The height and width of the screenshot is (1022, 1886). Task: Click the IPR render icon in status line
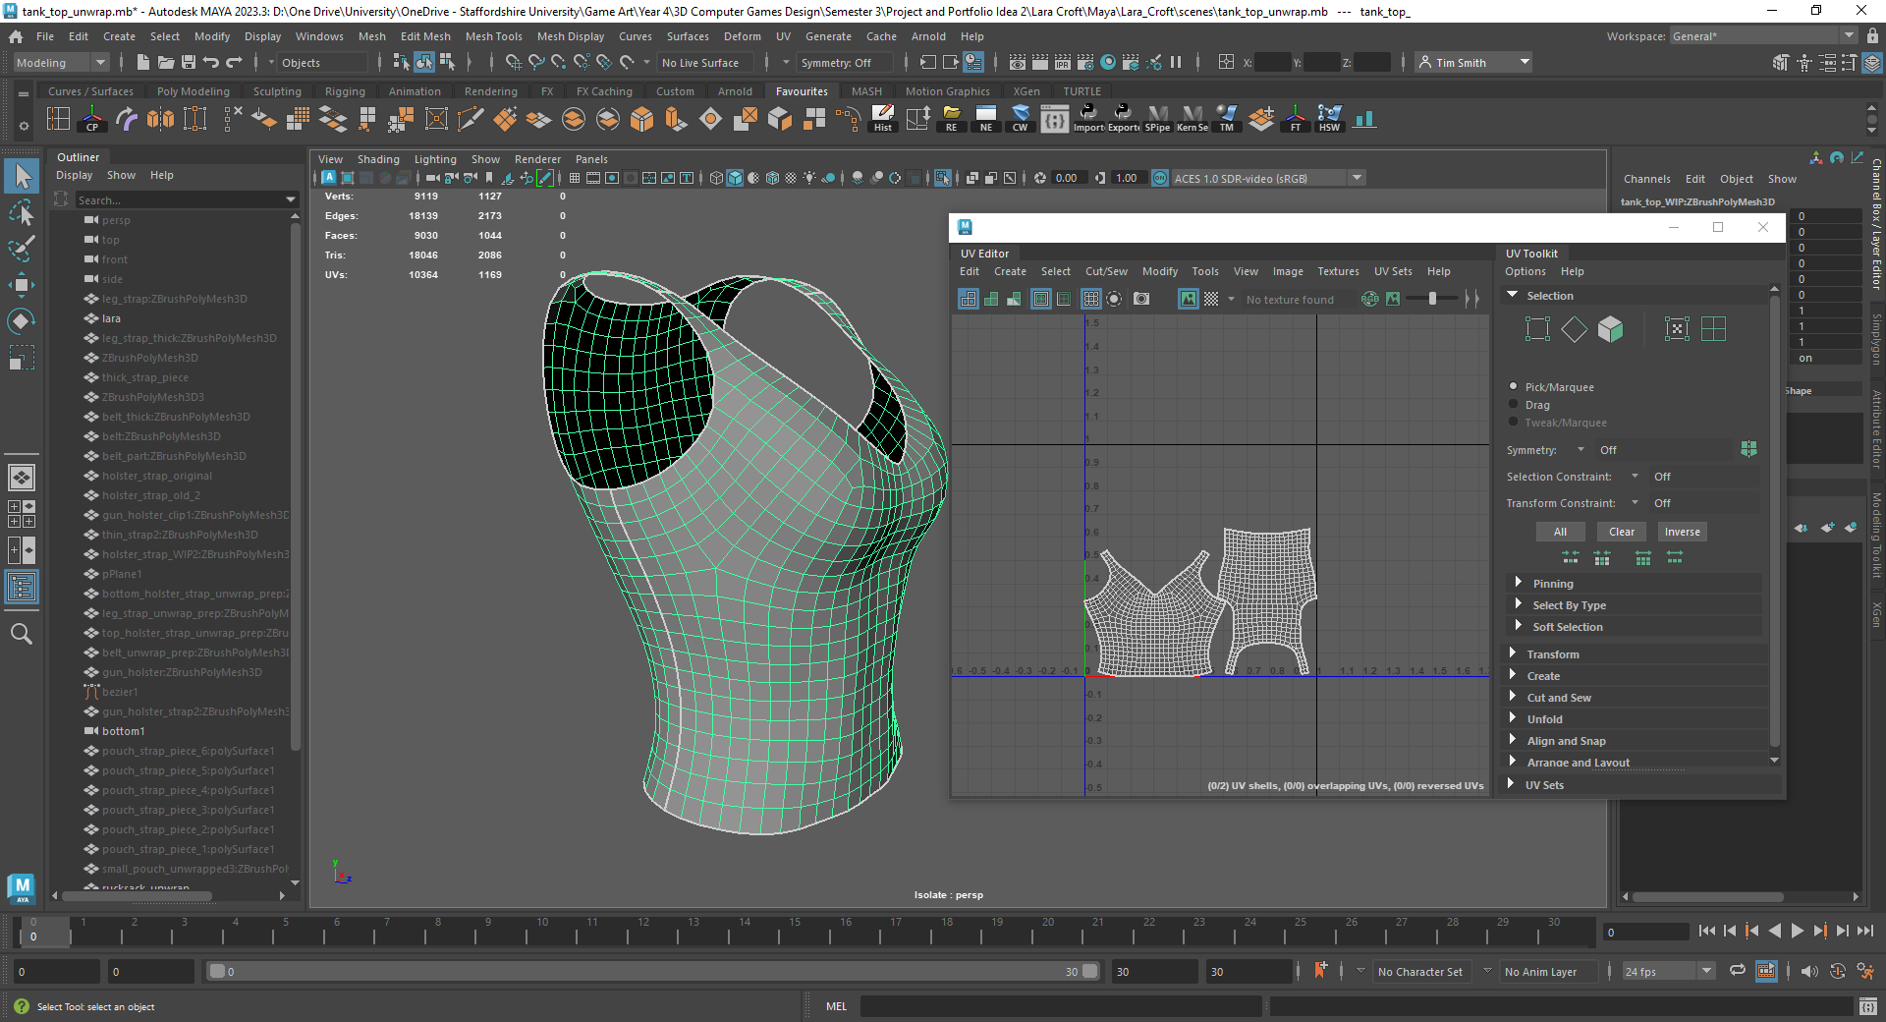click(x=1063, y=62)
